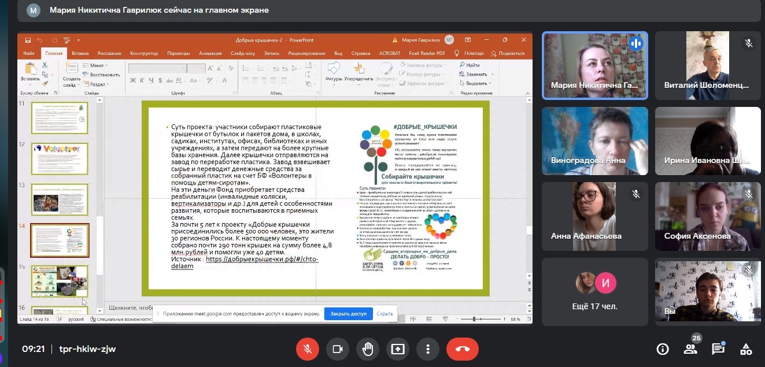Image resolution: width=765 pixels, height=367 pixels.
Task: Show the participants list with 25 people
Action: [690, 349]
